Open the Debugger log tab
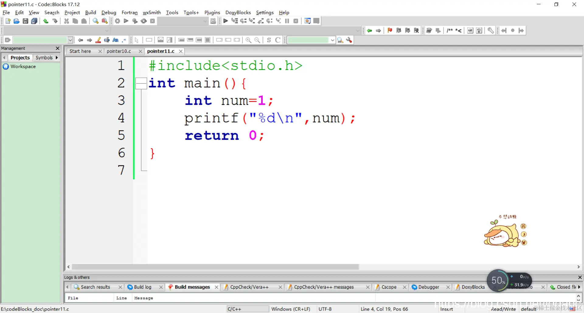The image size is (584, 313). (x=429, y=287)
